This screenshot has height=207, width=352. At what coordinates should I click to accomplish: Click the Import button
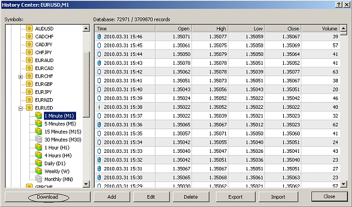point(278,197)
